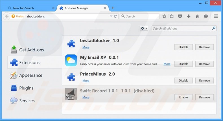Expand the URL bar history dropdown
The image size is (223, 121).
[x=111, y=16]
